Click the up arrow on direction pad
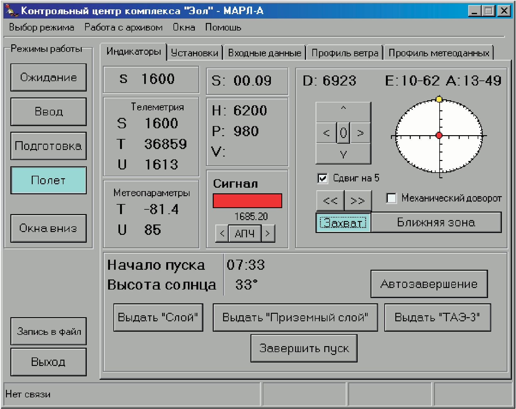The height and width of the screenshot is (409, 516). pyautogui.click(x=343, y=112)
